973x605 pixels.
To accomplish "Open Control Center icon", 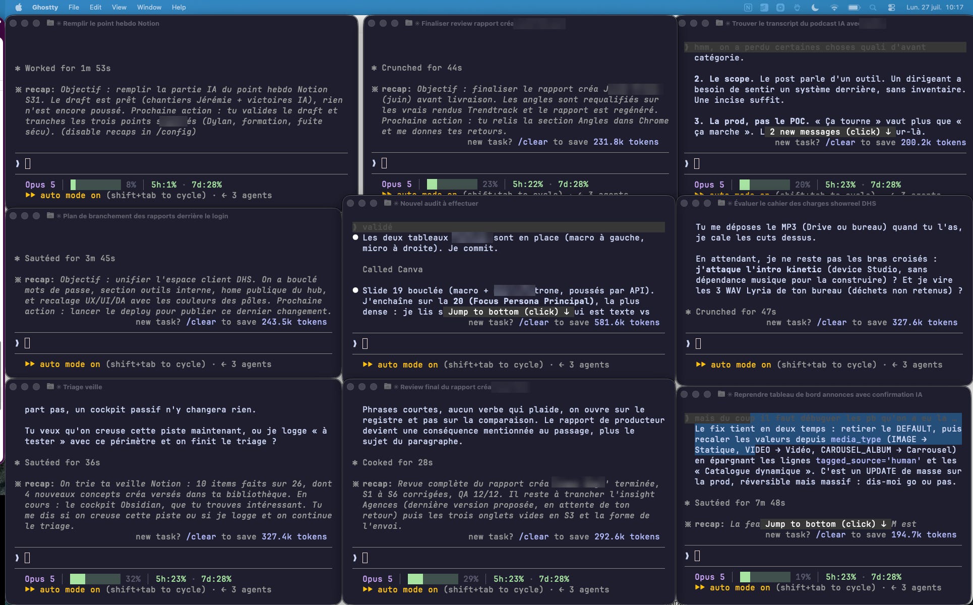I will pos(891,7).
